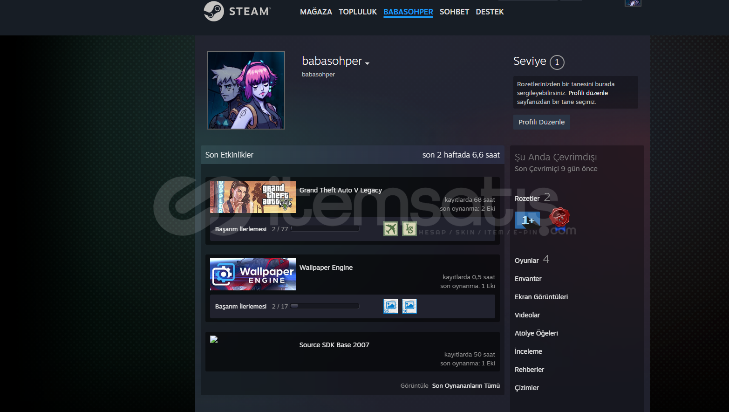Open the DESTEK menu
This screenshot has width=729, height=412.
click(x=490, y=12)
